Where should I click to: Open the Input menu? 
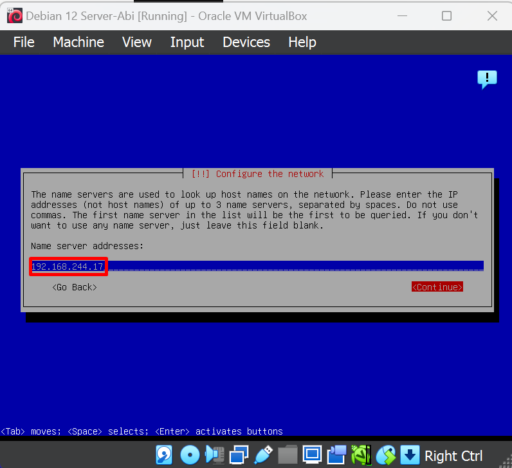(x=187, y=42)
